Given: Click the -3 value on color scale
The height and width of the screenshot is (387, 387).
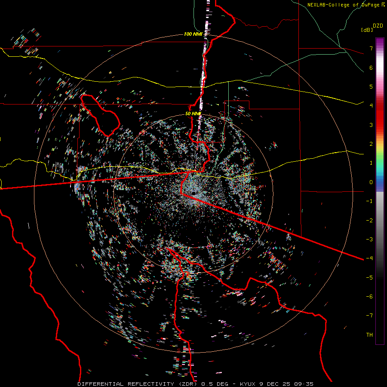Looking at the screenshot, I should (369, 239).
